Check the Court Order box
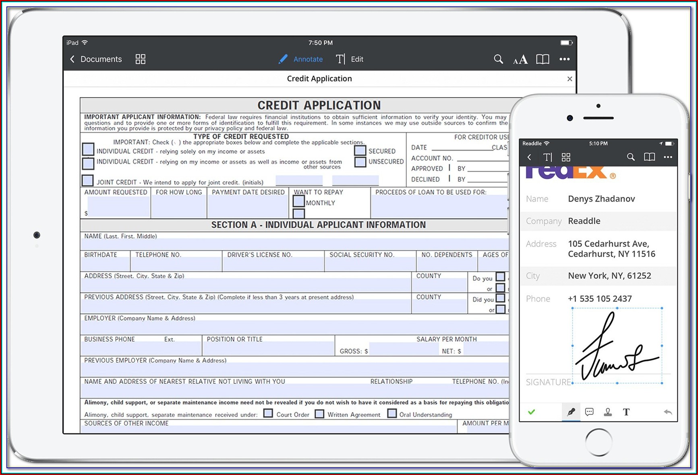The width and height of the screenshot is (698, 475). 268,414
